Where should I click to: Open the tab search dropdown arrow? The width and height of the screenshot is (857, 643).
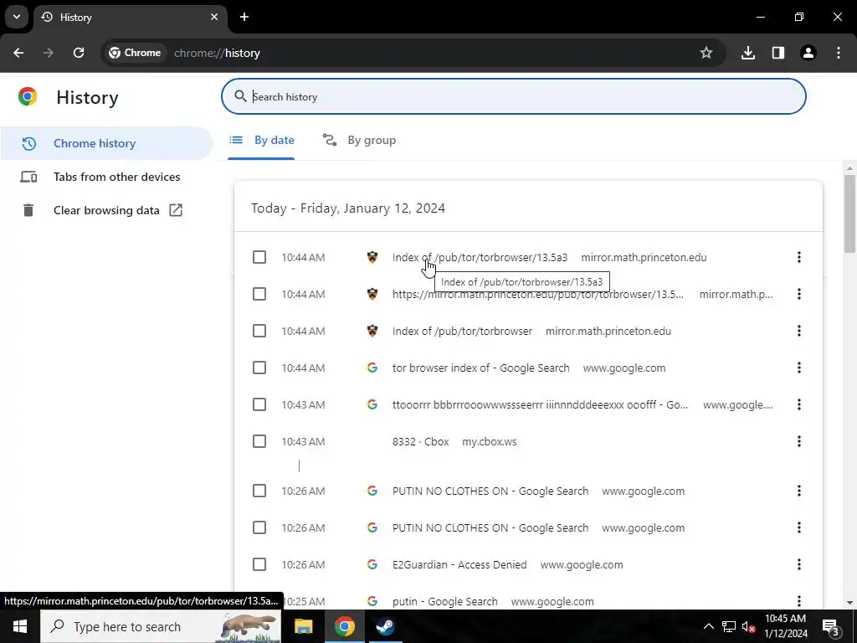pyautogui.click(x=17, y=17)
